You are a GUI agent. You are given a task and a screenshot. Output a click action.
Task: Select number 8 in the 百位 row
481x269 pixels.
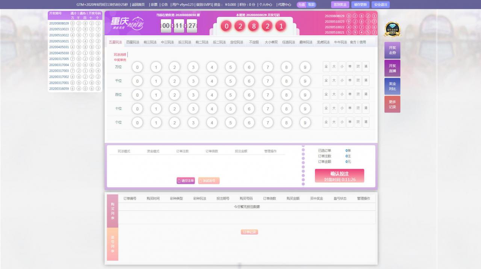coord(286,95)
